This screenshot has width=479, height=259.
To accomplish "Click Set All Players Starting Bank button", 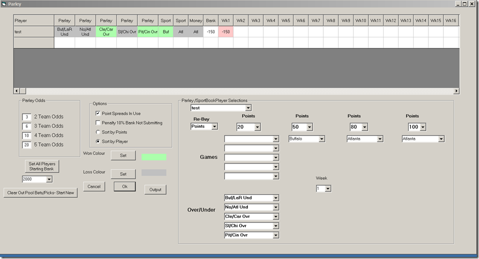I will (x=42, y=166).
